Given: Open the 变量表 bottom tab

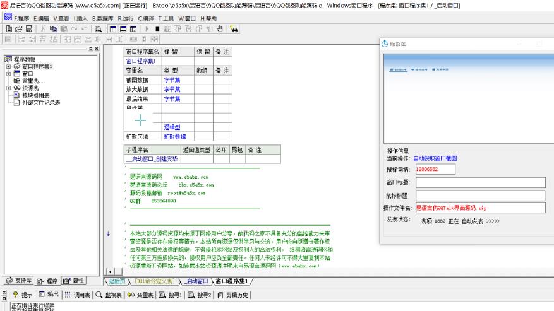Looking at the screenshot, I should 140,295.
